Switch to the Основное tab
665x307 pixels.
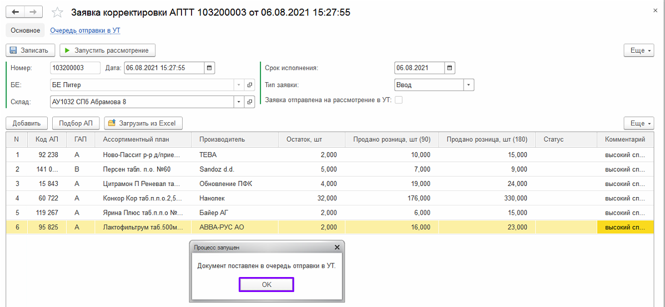tap(26, 31)
